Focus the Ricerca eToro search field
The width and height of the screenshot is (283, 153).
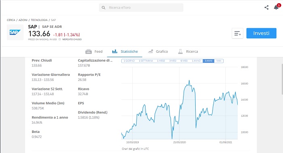[141, 8]
